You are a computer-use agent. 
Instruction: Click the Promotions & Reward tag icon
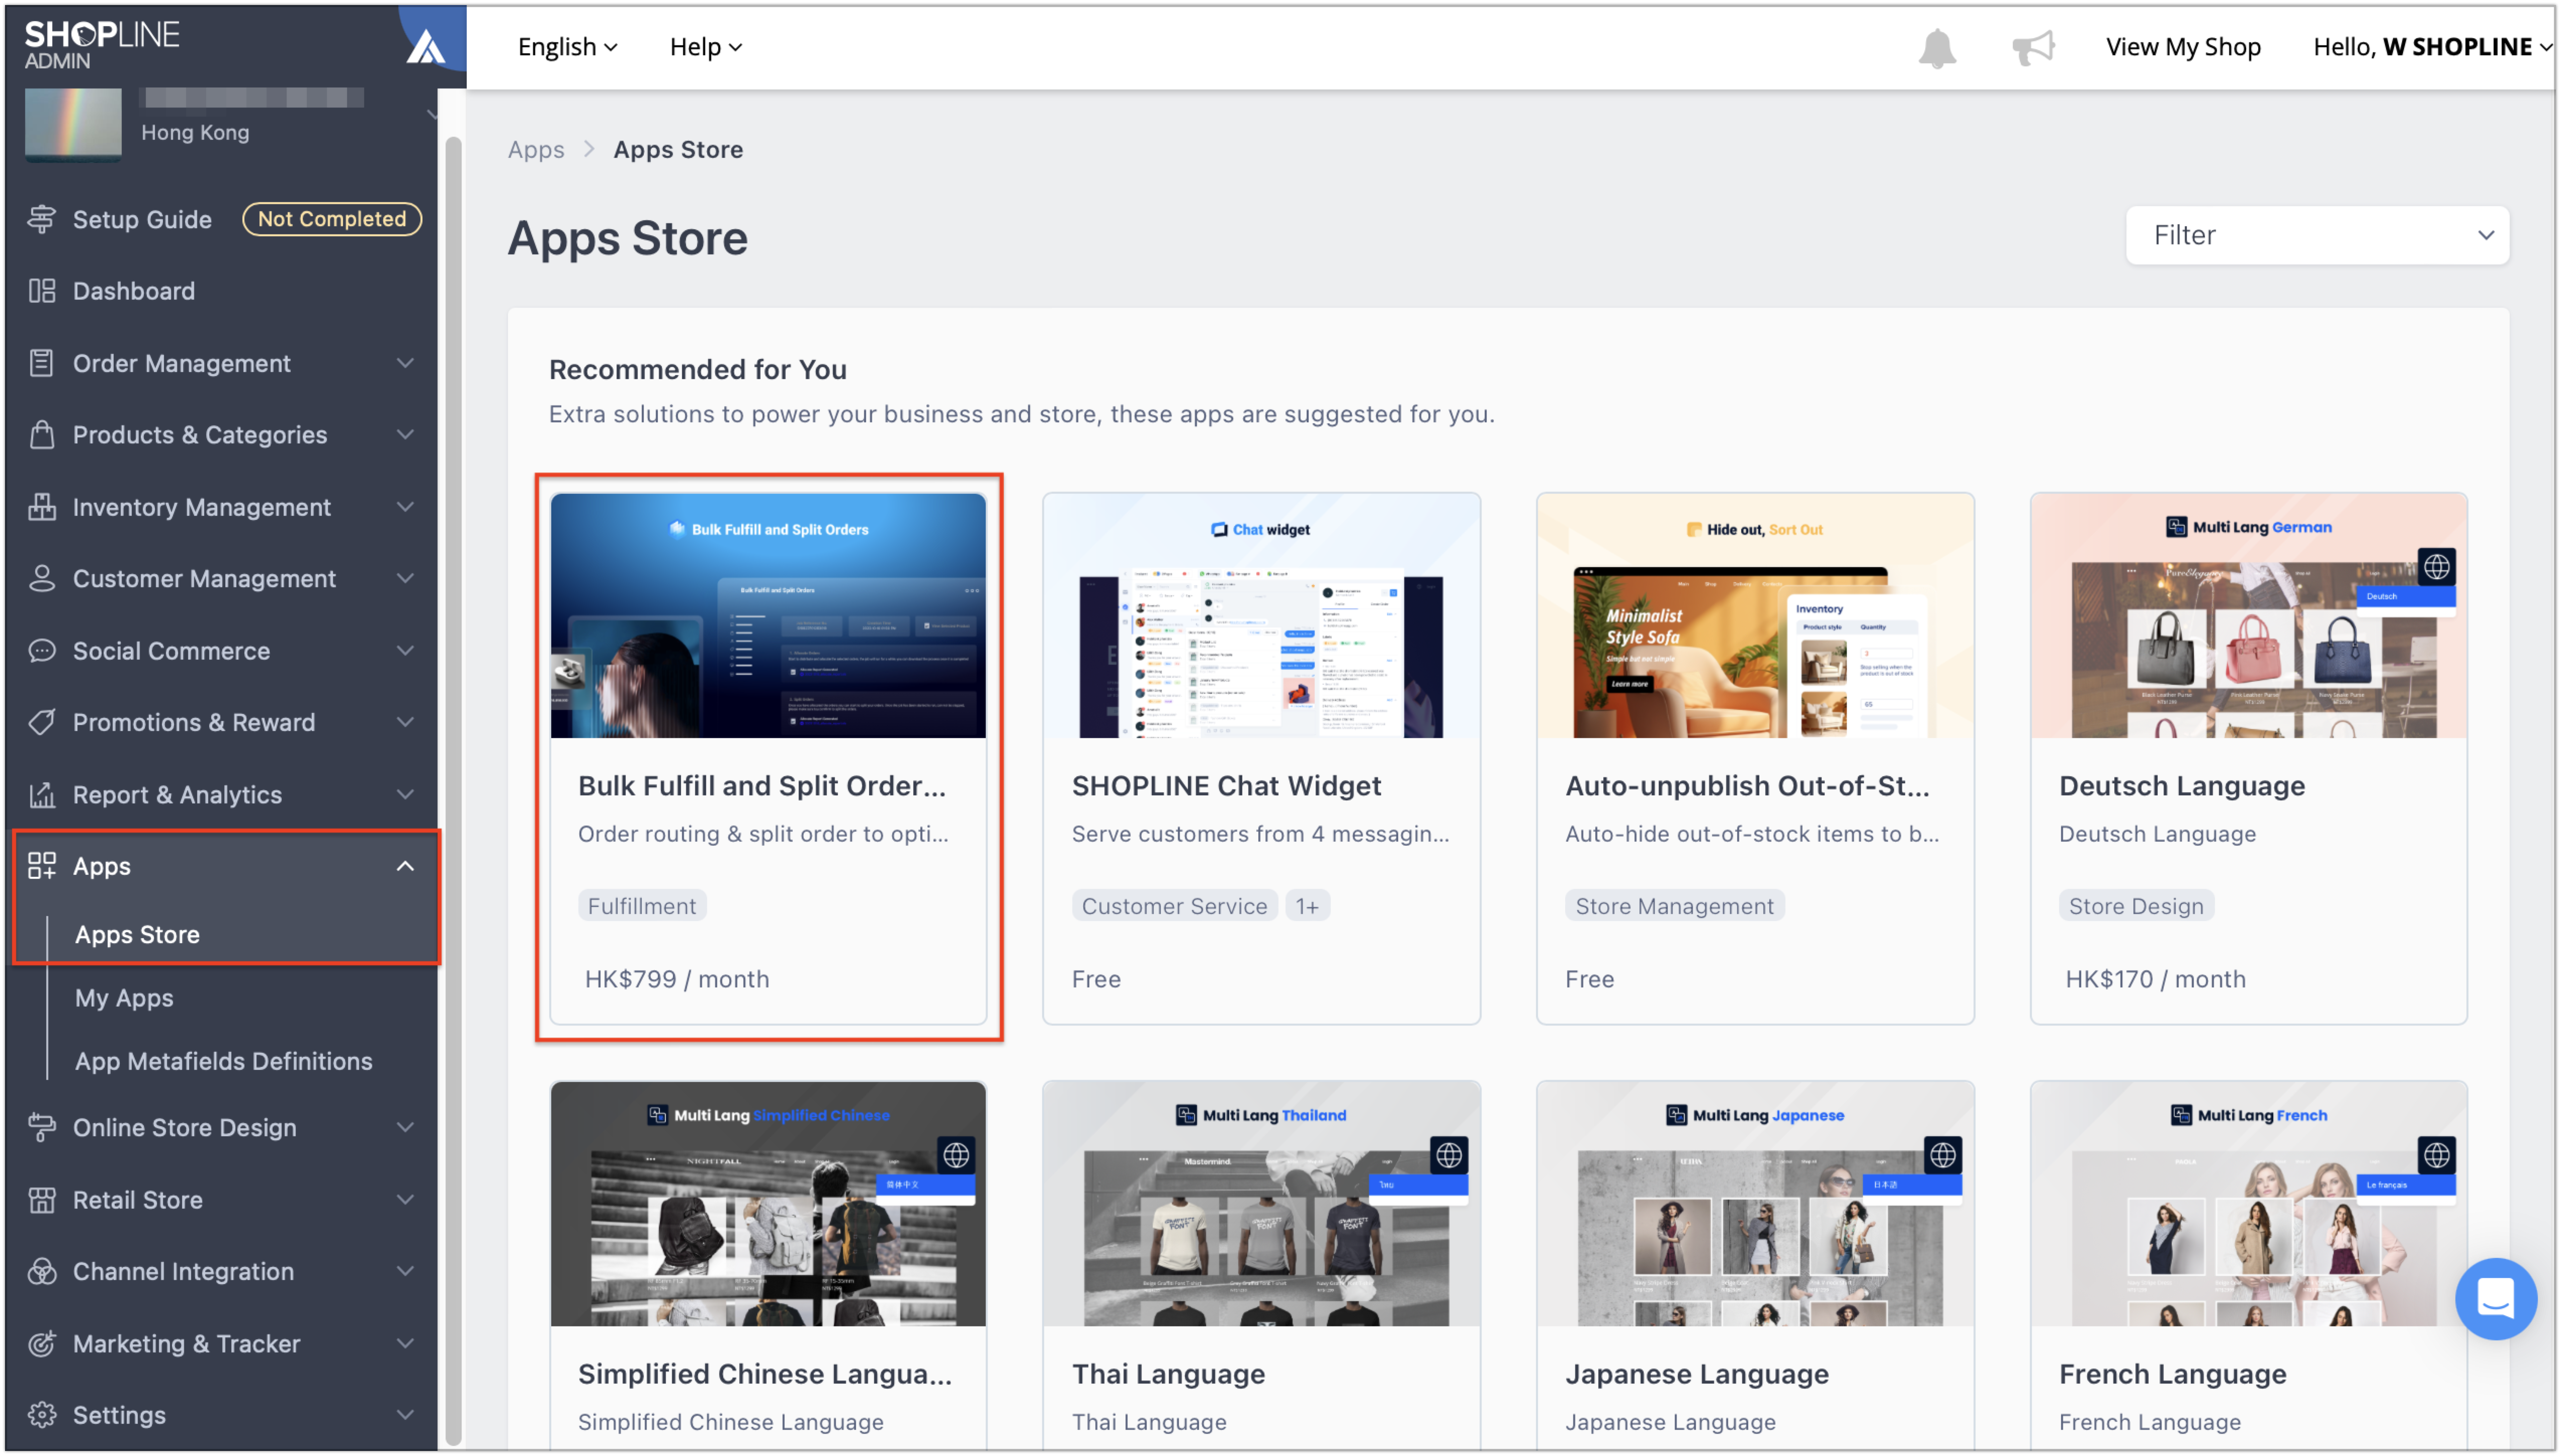(x=41, y=722)
